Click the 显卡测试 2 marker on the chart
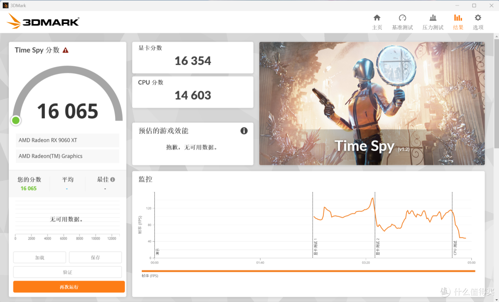499x302 pixels. pyautogui.click(x=378, y=247)
